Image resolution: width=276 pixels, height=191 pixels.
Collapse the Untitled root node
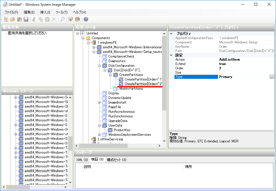point(78,33)
